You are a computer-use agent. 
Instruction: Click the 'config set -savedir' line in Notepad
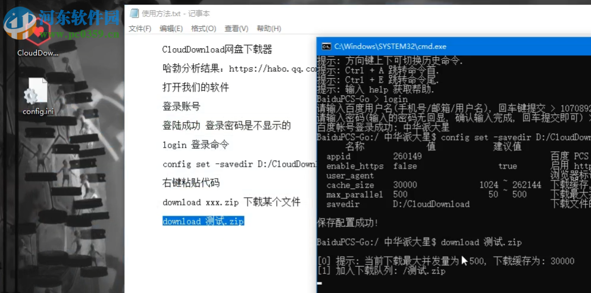tap(239, 164)
